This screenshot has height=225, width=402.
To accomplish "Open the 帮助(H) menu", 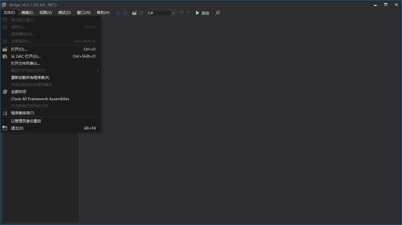I will pyautogui.click(x=103, y=13).
